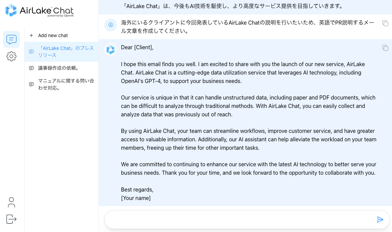The image size is (392, 232).
Task: Open the chat section in the sidebar
Action: 11,39
